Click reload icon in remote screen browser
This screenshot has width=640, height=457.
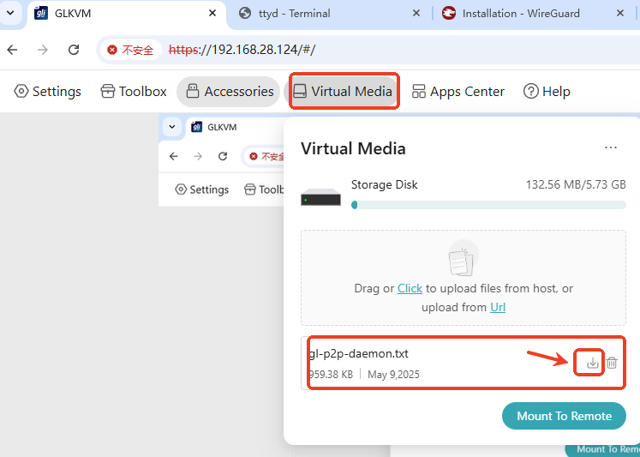(223, 156)
